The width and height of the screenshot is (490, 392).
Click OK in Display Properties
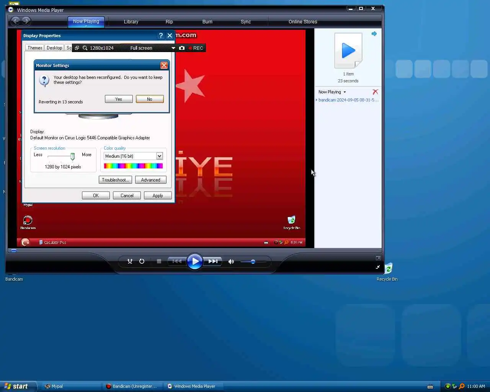click(x=96, y=196)
